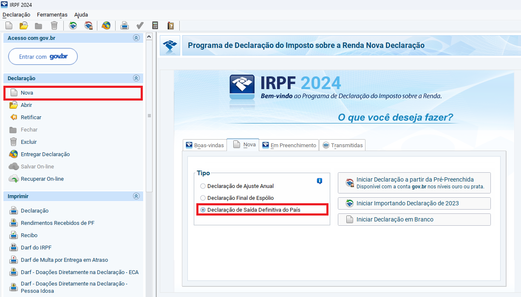
Task: Click the calculator toolbar icon
Action: (155, 25)
